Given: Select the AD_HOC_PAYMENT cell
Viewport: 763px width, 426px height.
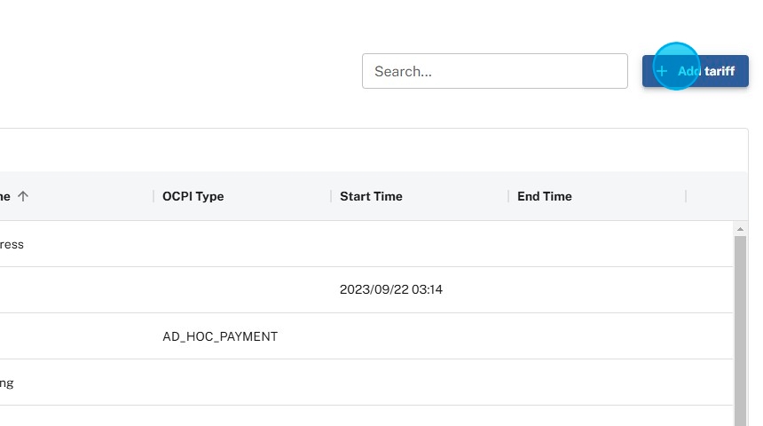Looking at the screenshot, I should [x=220, y=336].
